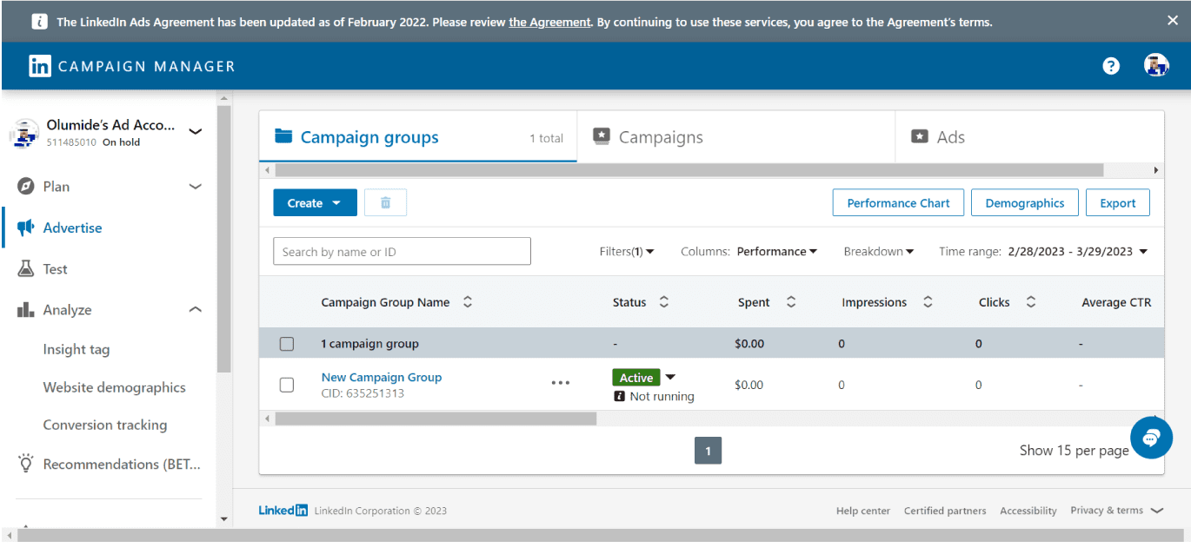Image resolution: width=1191 pixels, height=554 pixels.
Task: Open the Time range dropdown
Action: [1142, 252]
